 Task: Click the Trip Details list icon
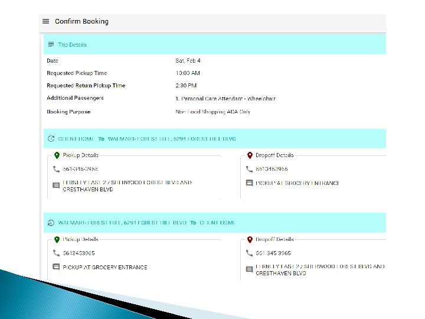click(x=51, y=44)
